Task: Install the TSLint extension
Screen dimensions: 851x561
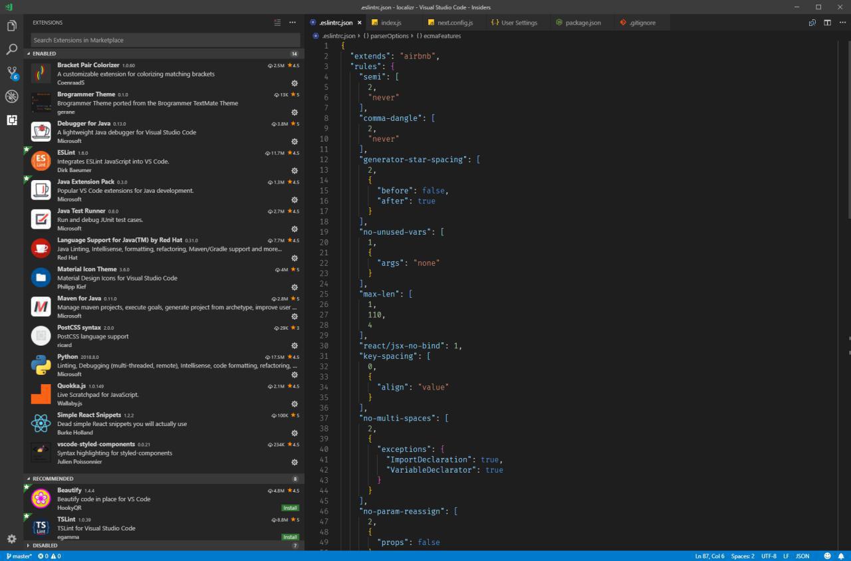Action: tap(290, 537)
